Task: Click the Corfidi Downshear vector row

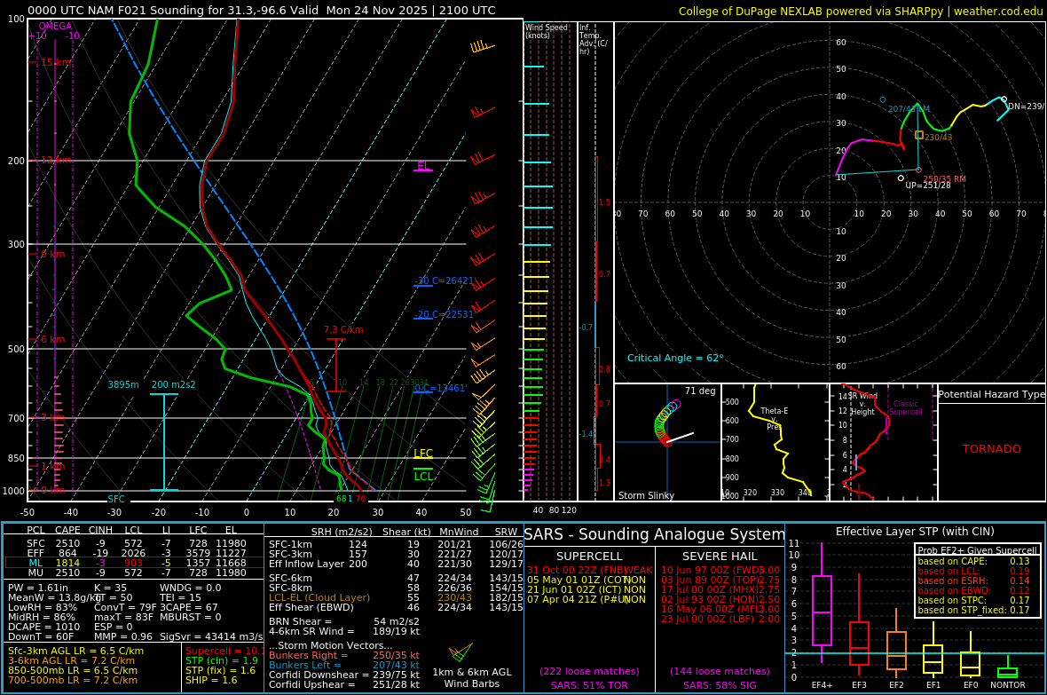Action: click(344, 675)
